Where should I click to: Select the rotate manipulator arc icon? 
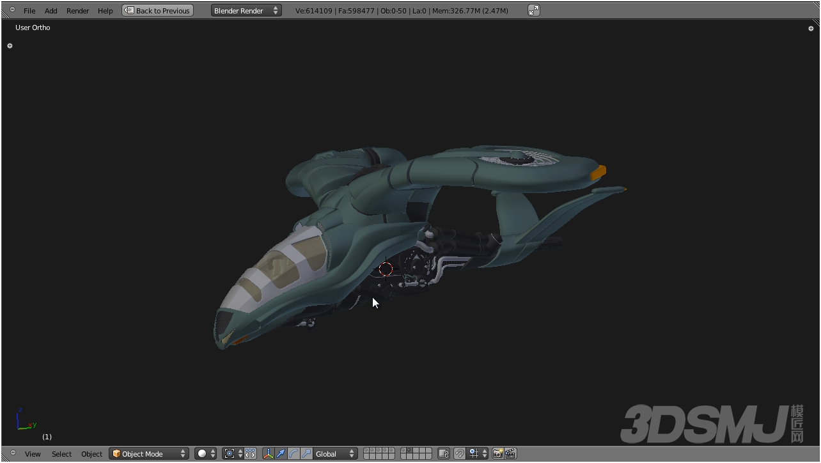coord(293,453)
